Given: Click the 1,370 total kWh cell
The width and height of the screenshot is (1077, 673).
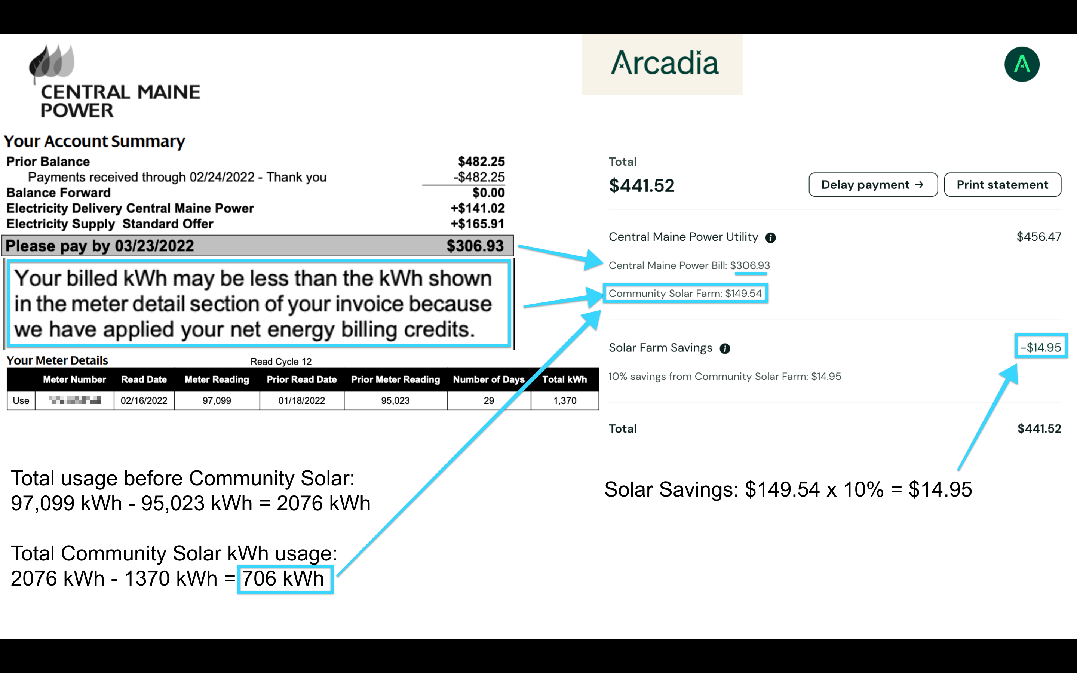Looking at the screenshot, I should point(564,400).
